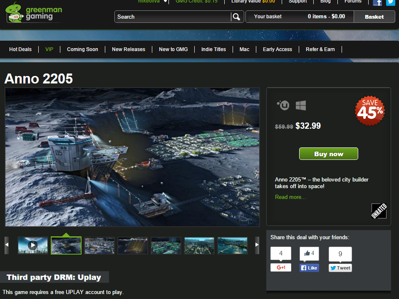Click the Your basket summary

point(300,17)
